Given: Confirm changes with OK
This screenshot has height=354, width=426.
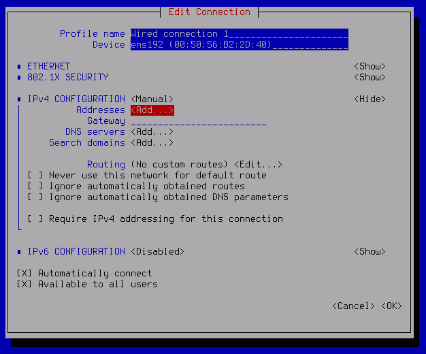Looking at the screenshot, I should click(391, 306).
